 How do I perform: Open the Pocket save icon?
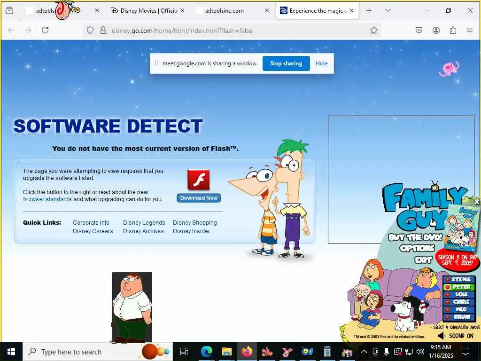pyautogui.click(x=419, y=30)
